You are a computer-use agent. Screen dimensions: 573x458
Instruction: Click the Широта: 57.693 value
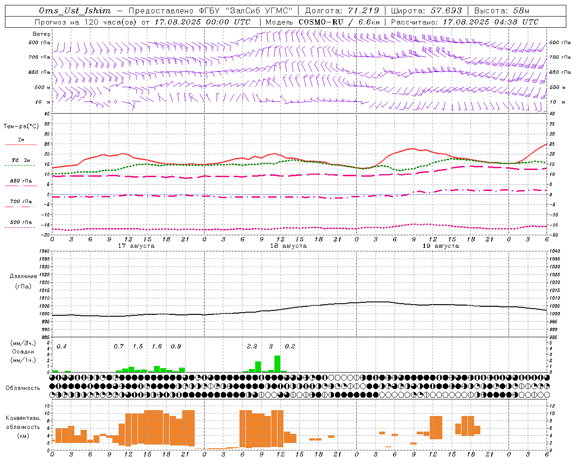coord(427,10)
